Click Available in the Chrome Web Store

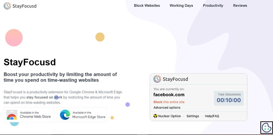(x=29, y=115)
